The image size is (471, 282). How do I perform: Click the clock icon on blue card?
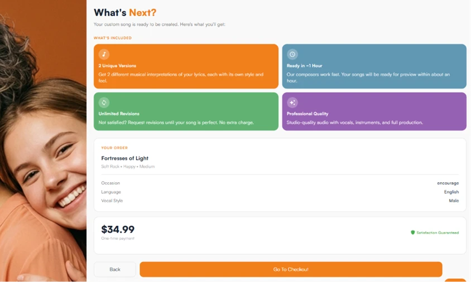tap(292, 54)
